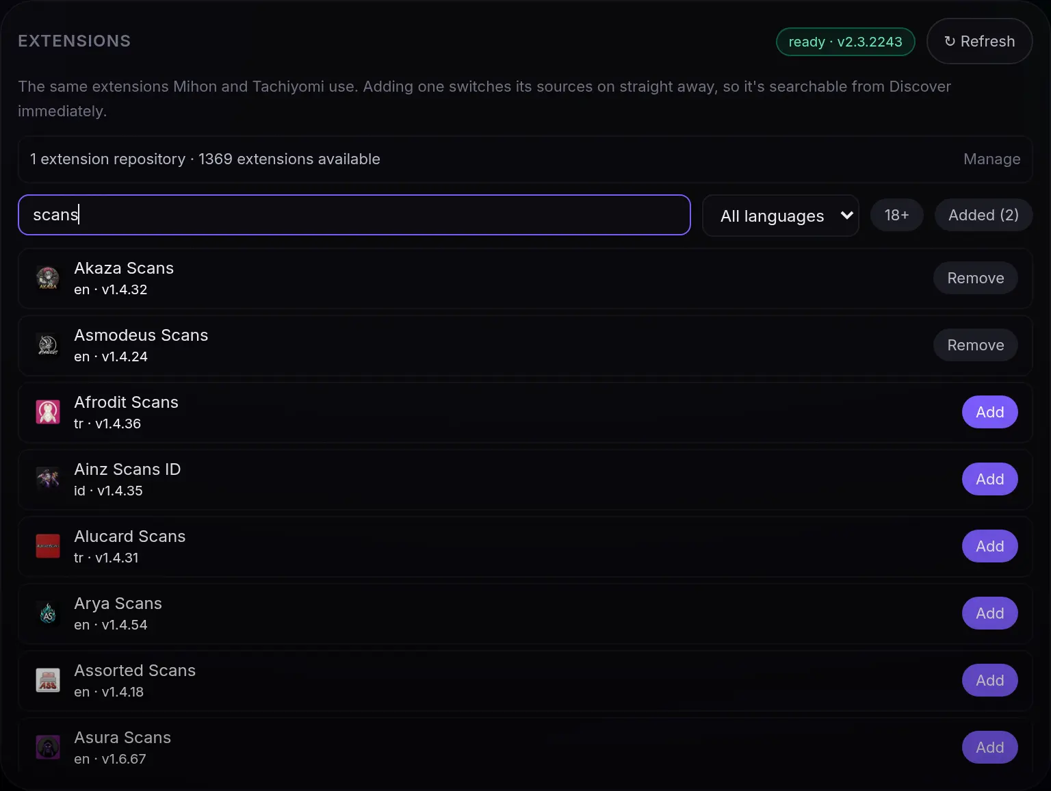The height and width of the screenshot is (791, 1051).
Task: Click the 'ready · v2.3.2243' status badge
Action: coord(845,42)
